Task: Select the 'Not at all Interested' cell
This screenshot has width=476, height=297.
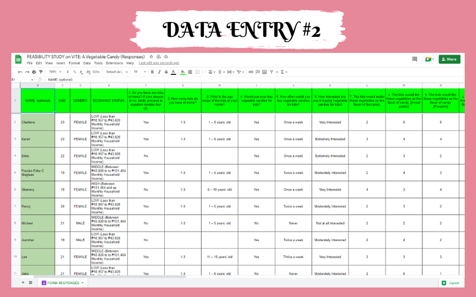Action: coord(330,223)
